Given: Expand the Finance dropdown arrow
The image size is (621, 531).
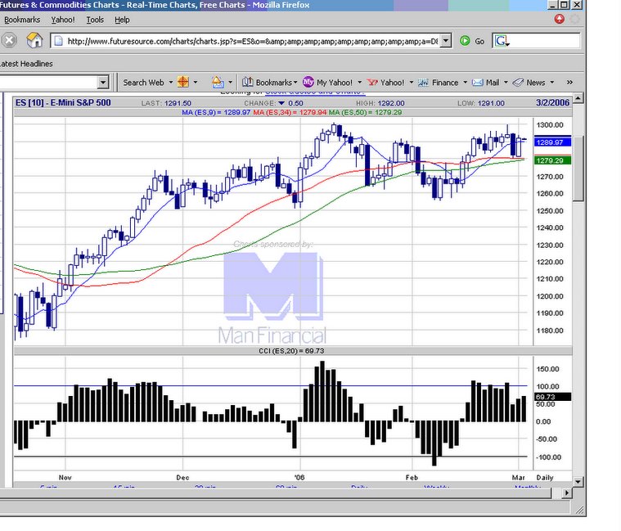Looking at the screenshot, I should tap(465, 83).
